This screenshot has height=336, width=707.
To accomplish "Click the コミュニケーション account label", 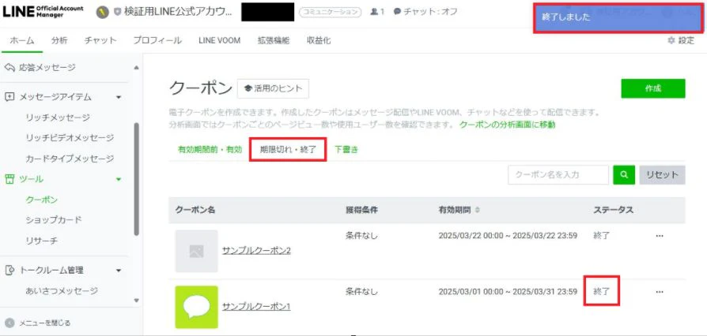I will pos(330,12).
